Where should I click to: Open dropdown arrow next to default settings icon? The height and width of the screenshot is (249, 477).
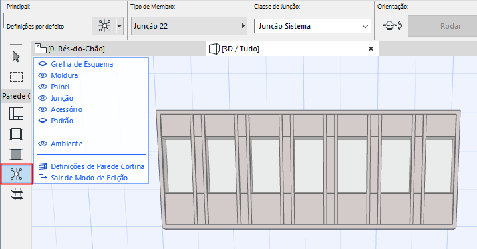120,26
